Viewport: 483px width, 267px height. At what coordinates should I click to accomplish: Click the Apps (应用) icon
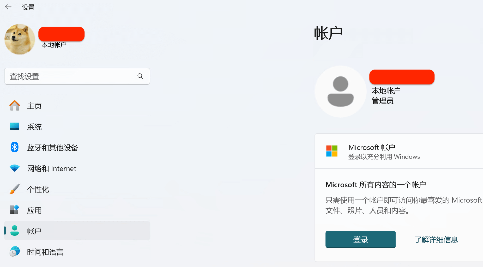(15, 210)
